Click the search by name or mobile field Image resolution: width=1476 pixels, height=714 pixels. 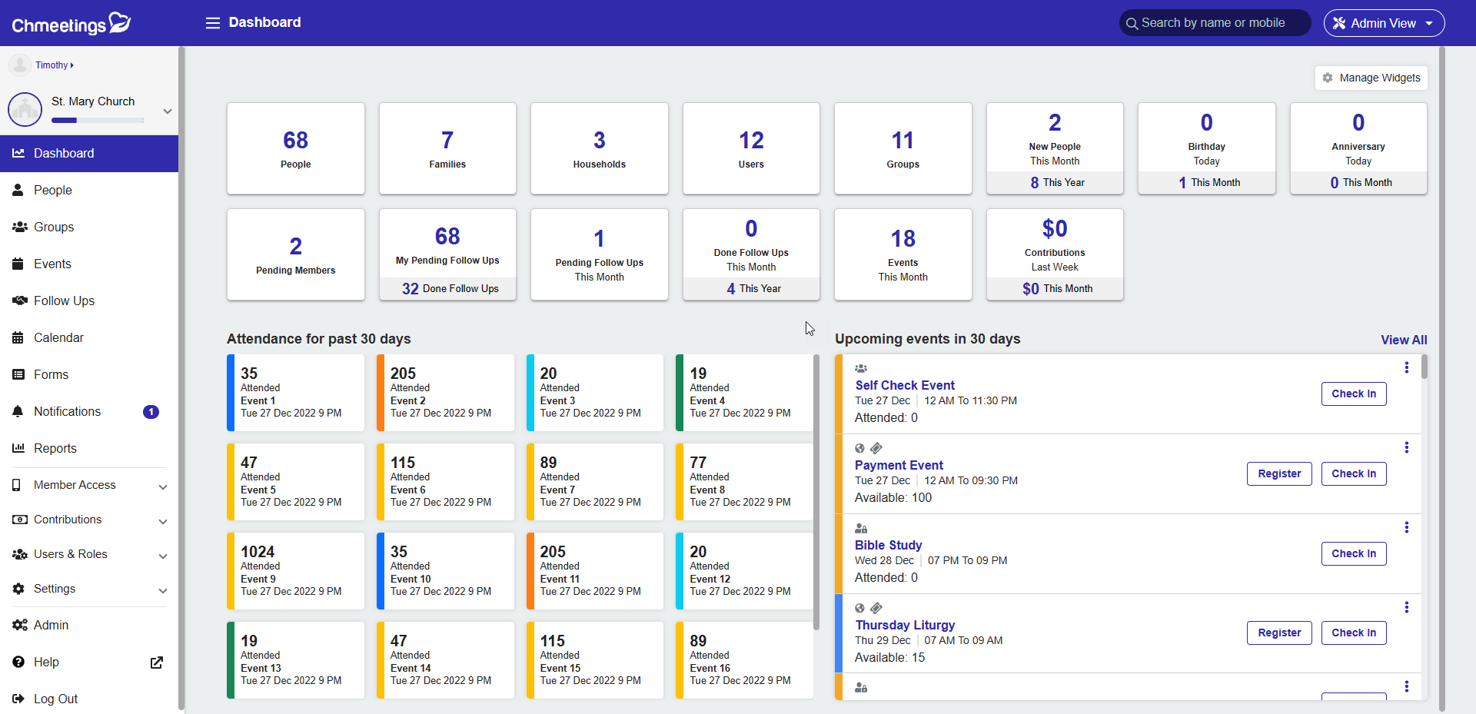(1215, 23)
